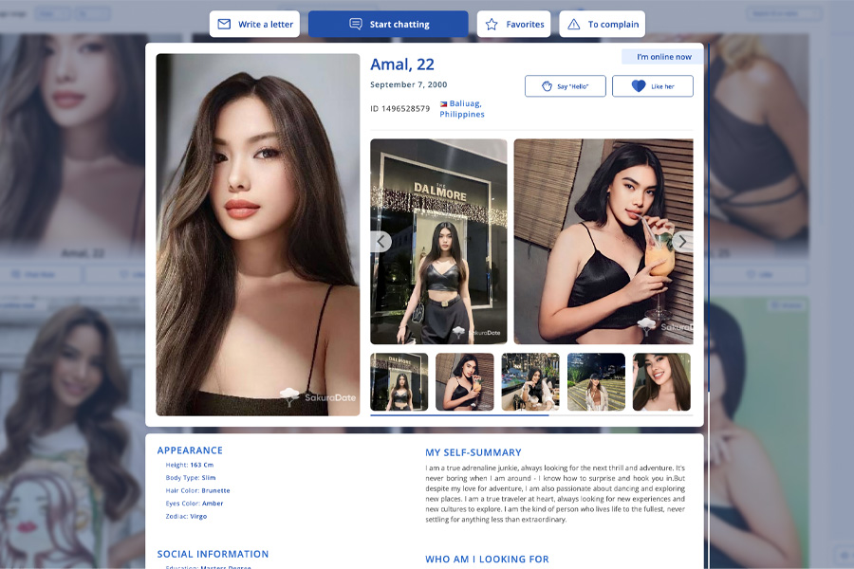The image size is (854, 569).
Task: Click the ID 1496528579 text
Action: pyautogui.click(x=399, y=108)
